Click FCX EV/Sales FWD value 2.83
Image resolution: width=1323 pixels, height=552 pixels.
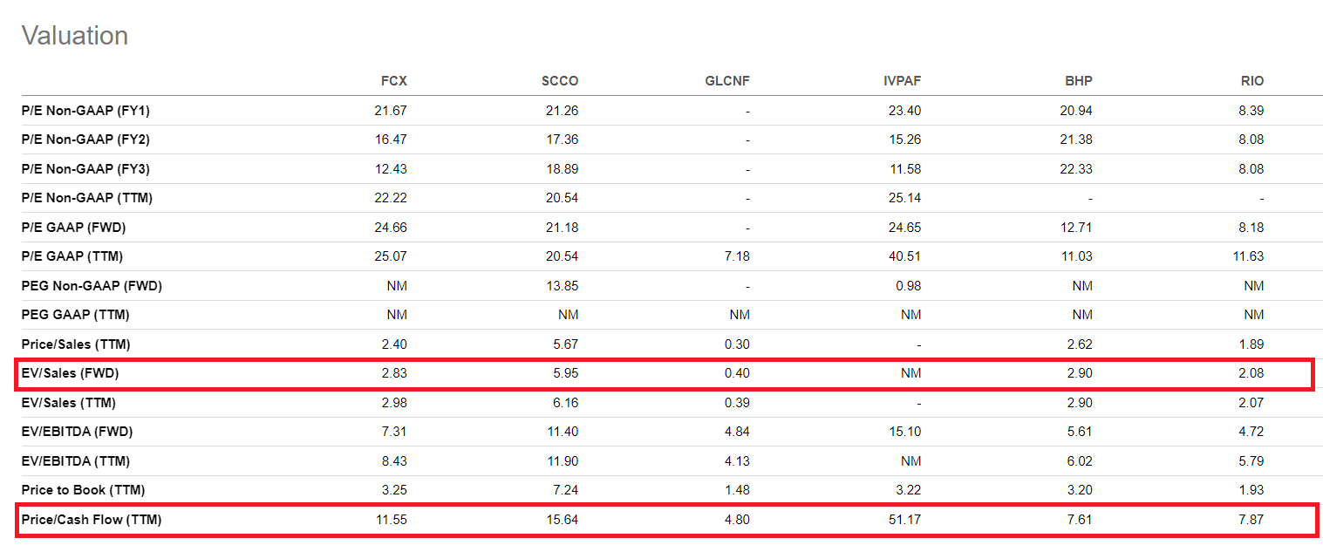click(394, 373)
